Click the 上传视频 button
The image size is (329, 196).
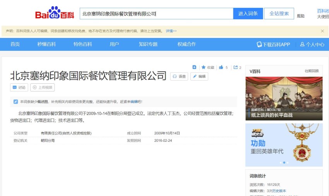pos(43,88)
